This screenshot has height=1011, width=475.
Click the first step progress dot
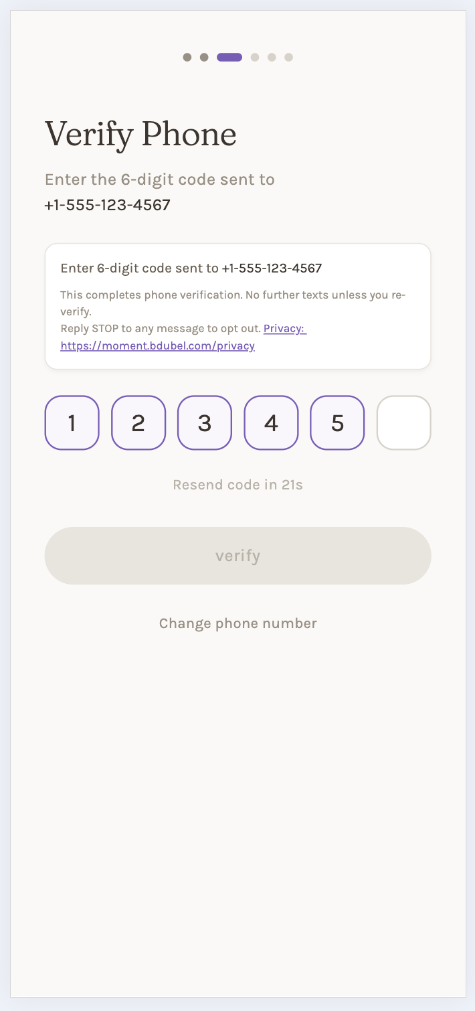187,58
